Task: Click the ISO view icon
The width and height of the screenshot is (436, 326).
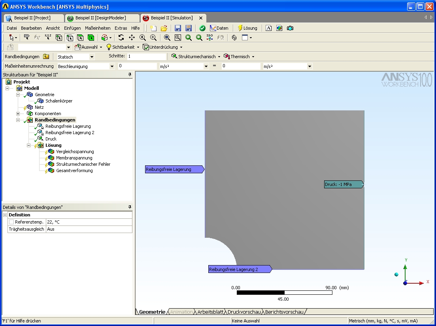Action: [210, 38]
